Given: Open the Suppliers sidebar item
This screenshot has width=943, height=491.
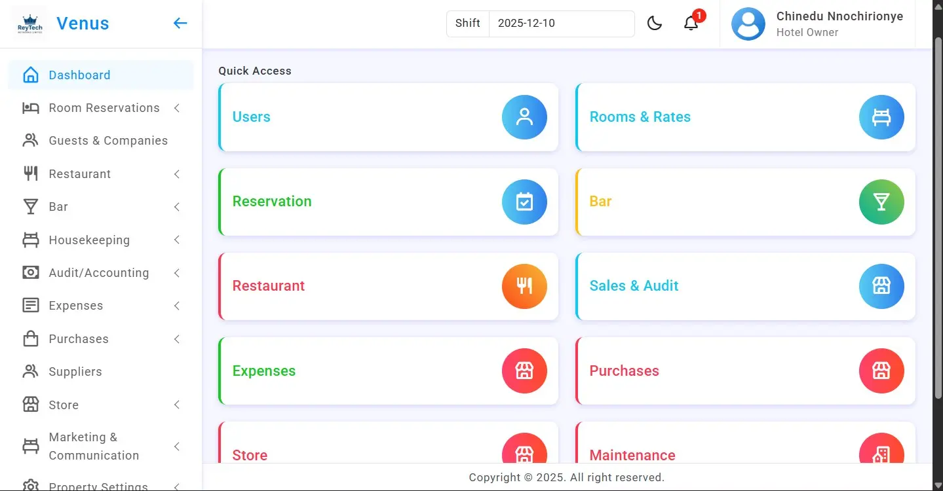Looking at the screenshot, I should (x=75, y=372).
